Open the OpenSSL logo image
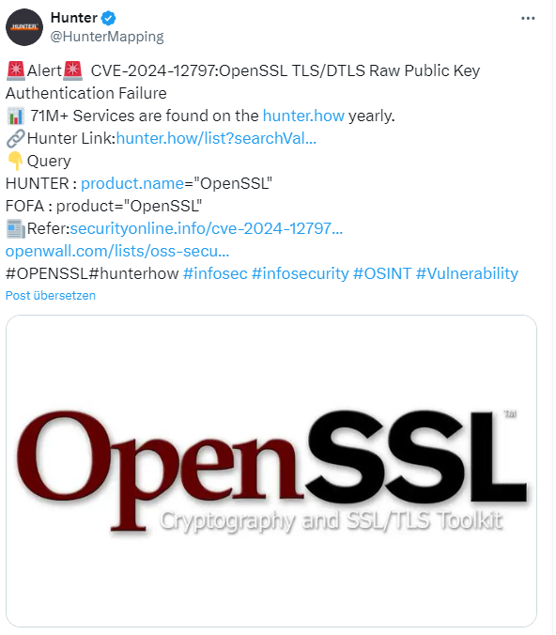The image size is (556, 635). 271,471
